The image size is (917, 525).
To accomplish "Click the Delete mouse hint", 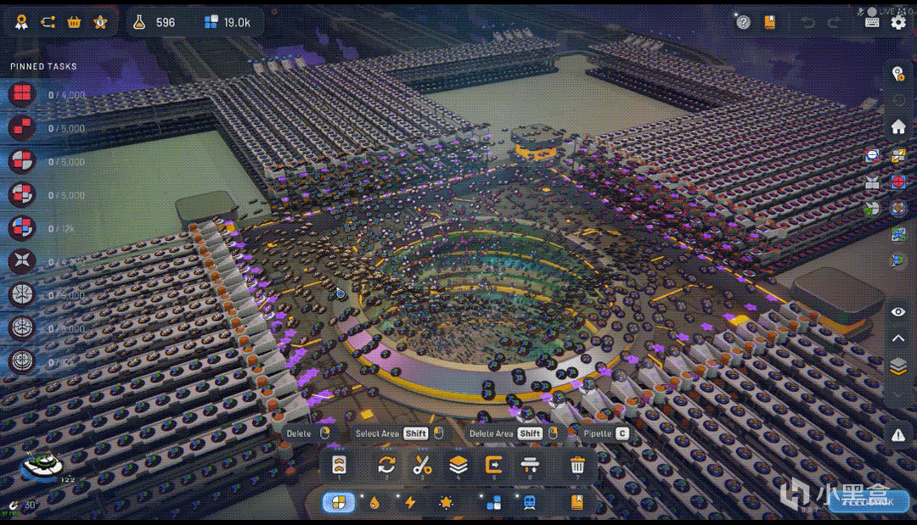I will coord(308,433).
